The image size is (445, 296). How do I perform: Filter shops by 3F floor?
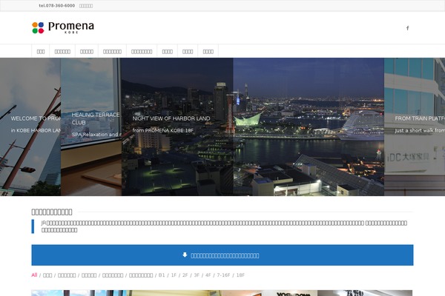[197, 275]
